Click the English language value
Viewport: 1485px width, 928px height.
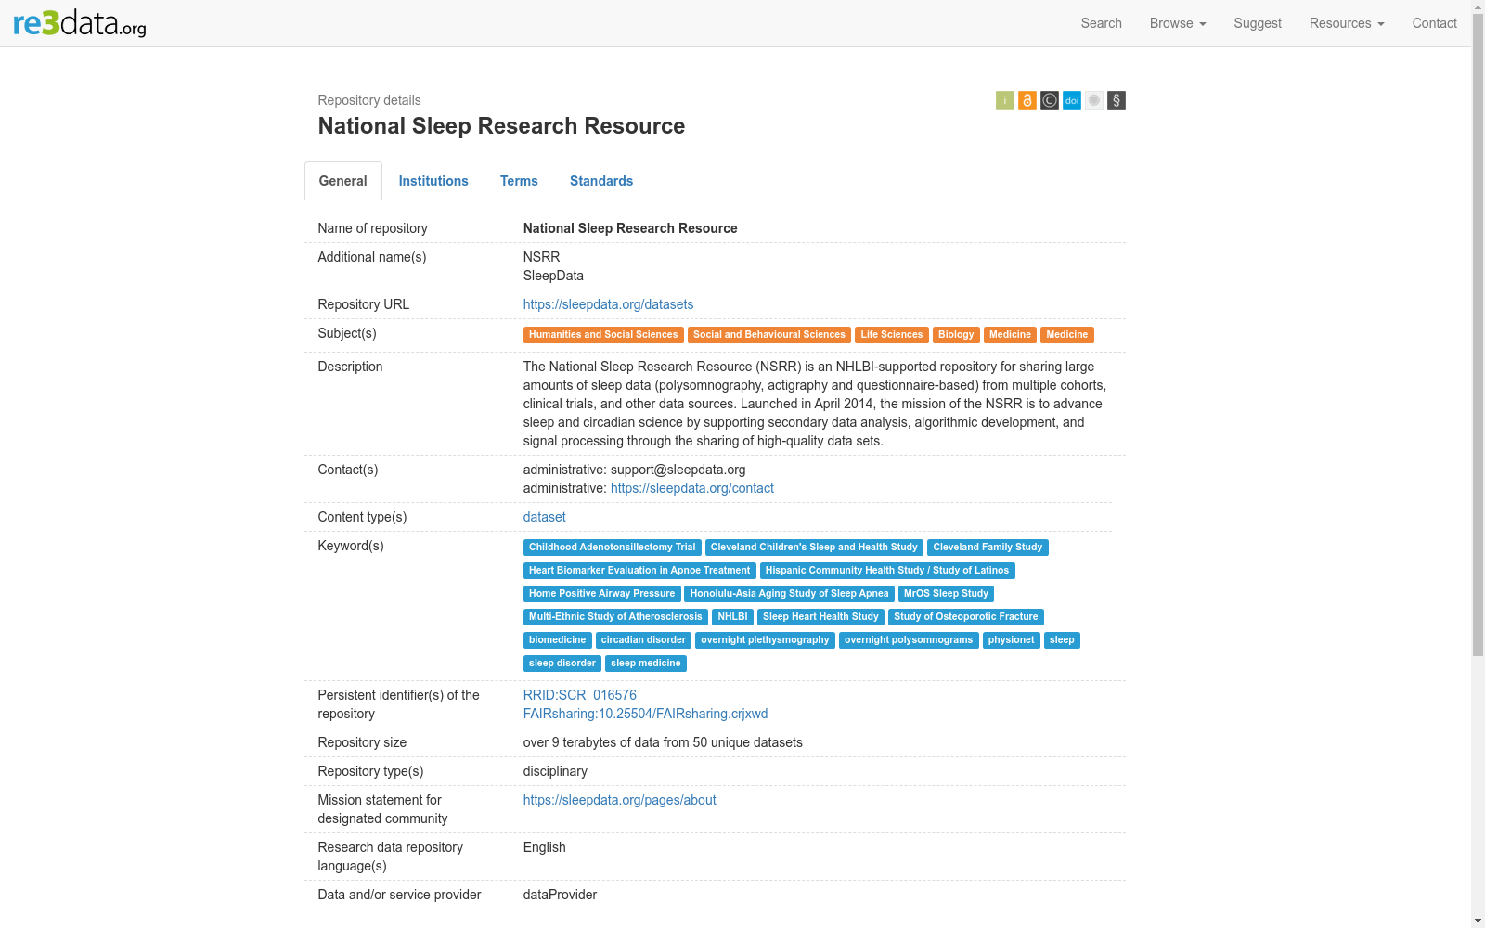click(545, 847)
